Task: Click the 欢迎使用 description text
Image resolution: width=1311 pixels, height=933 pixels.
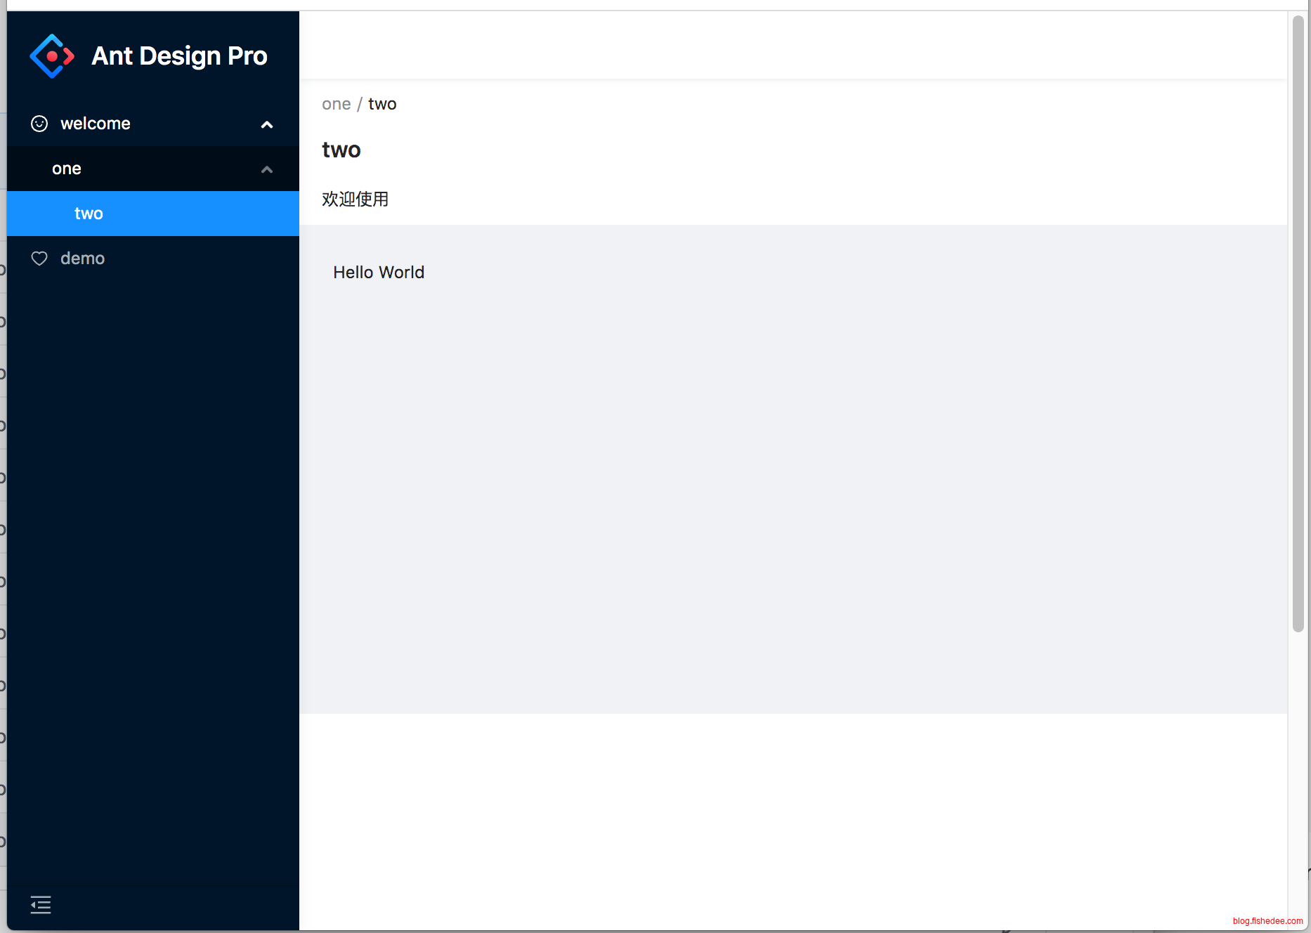Action: (x=356, y=200)
